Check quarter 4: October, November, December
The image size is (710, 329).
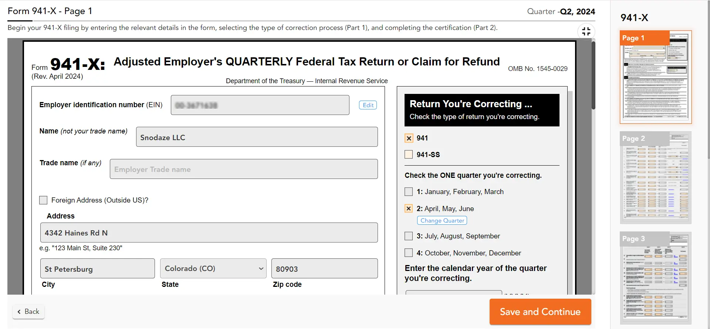point(409,253)
